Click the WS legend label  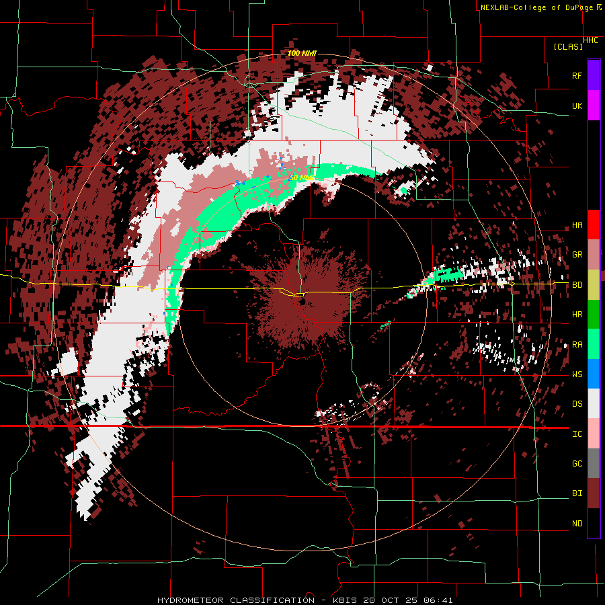pyautogui.click(x=577, y=374)
